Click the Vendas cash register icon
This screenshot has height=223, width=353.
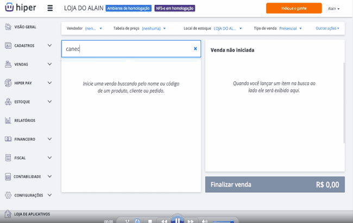8,64
